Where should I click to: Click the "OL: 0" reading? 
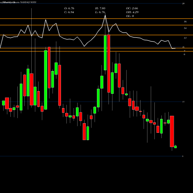click(130, 16)
